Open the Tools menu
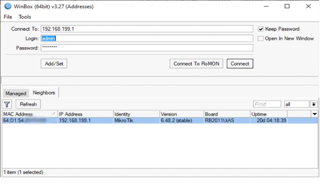Viewport: 320px width, 184px height. coord(25,17)
